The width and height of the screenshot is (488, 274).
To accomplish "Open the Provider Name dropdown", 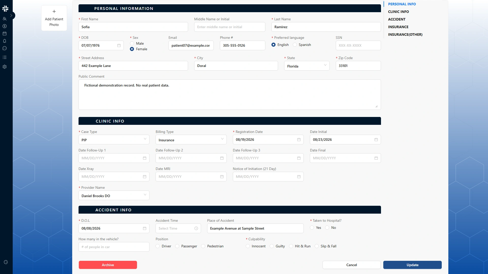I will (x=114, y=196).
